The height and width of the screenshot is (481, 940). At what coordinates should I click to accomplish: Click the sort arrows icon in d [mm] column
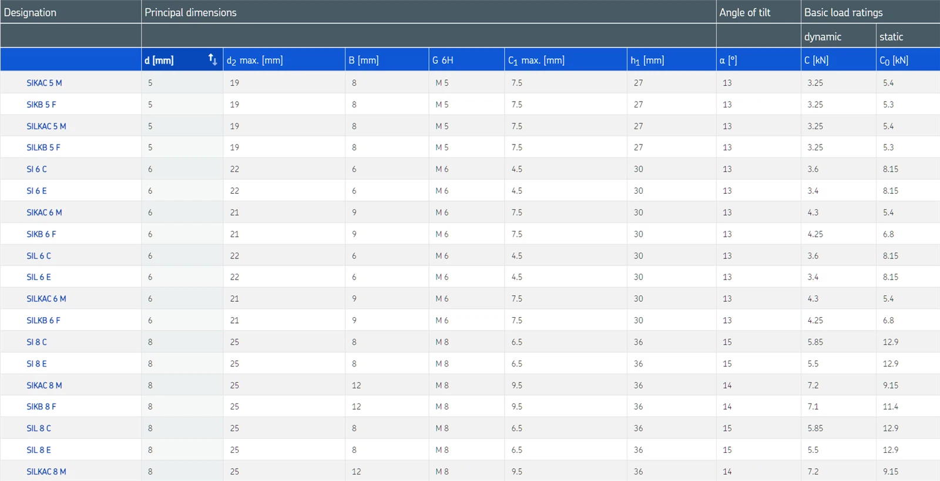pyautogui.click(x=213, y=59)
